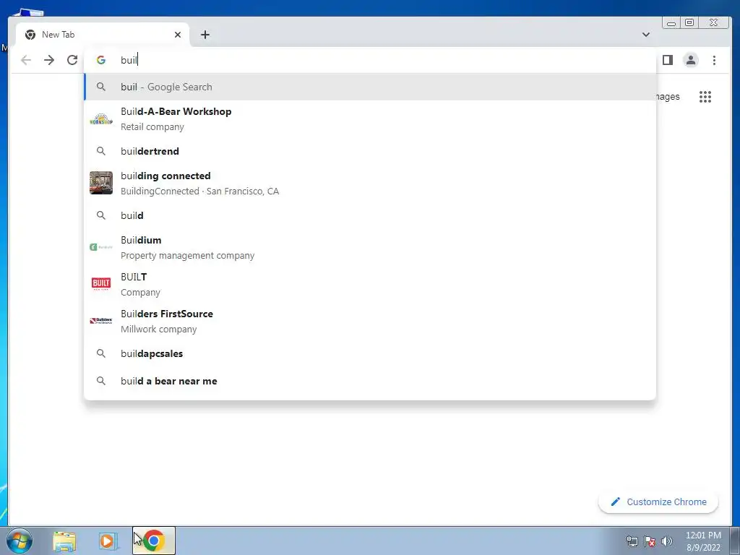Click the search icon beside buildapcsales
This screenshot has height=555, width=740.
[x=101, y=353]
